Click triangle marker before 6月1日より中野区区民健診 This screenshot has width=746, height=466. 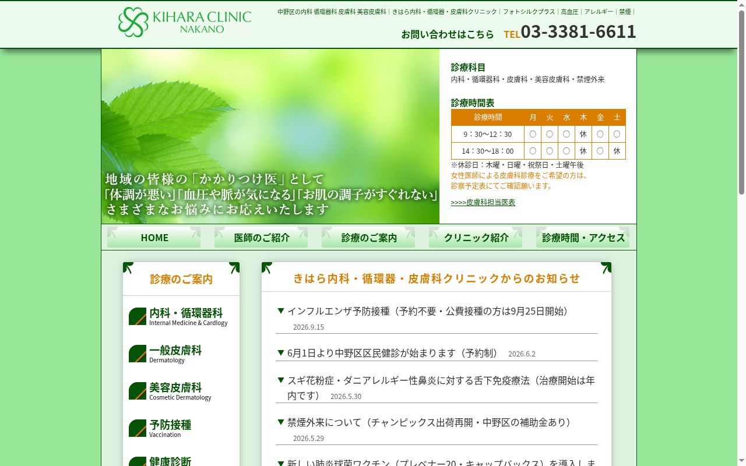(x=281, y=353)
